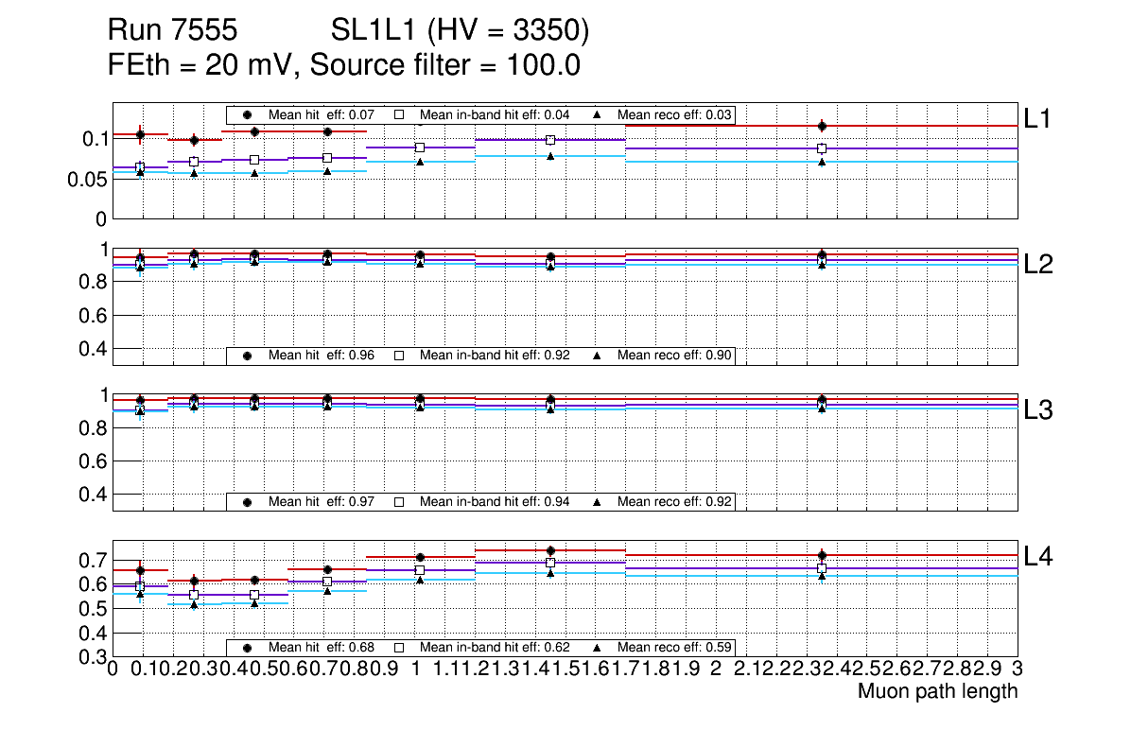Click the triangle marker in L4 legend
This screenshot has height=730, width=1131.
[x=598, y=648]
